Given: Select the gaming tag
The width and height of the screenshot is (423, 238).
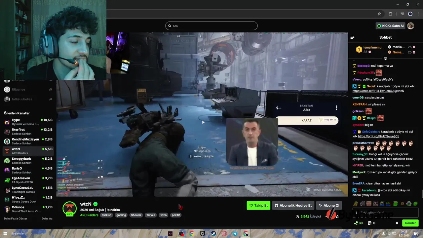Looking at the screenshot, I should pos(121,215).
